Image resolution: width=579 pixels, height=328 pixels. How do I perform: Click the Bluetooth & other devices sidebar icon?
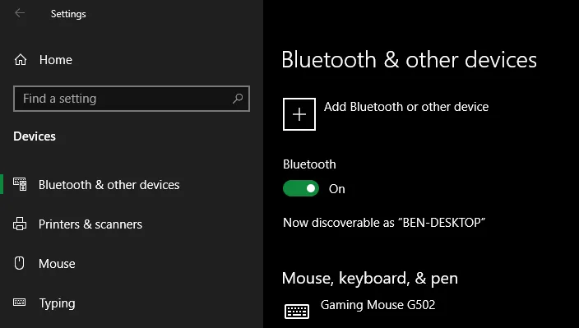[x=20, y=184]
